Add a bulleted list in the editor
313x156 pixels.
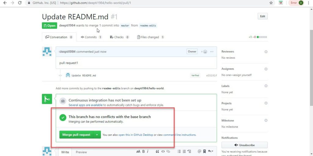(179, 151)
